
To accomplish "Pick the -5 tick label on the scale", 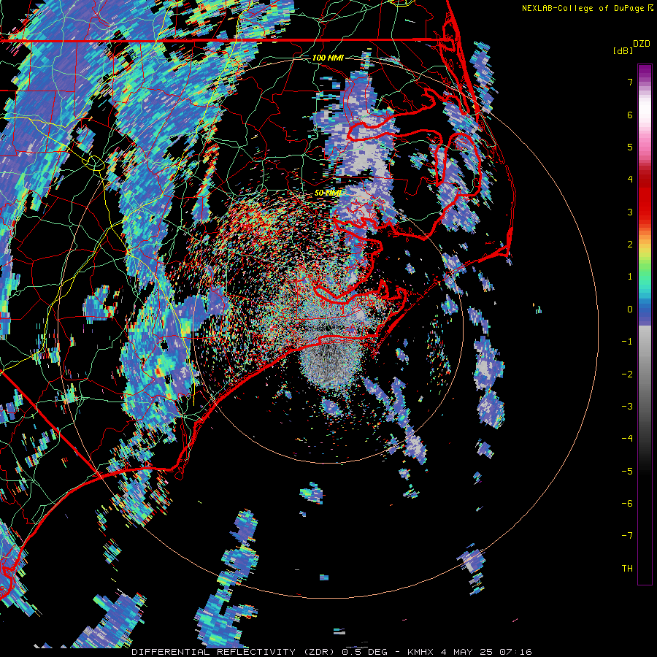I will coord(627,472).
